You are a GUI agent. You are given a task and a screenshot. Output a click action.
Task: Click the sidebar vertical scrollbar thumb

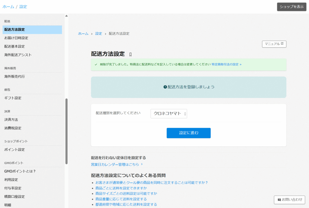[66, 131]
